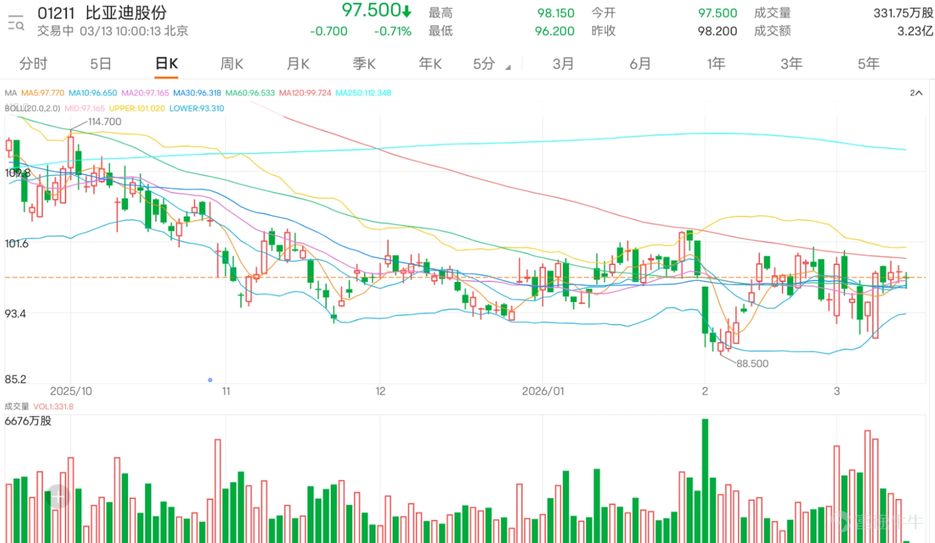Set chart range to 5年
Image resolution: width=935 pixels, height=543 pixels.
(868, 64)
